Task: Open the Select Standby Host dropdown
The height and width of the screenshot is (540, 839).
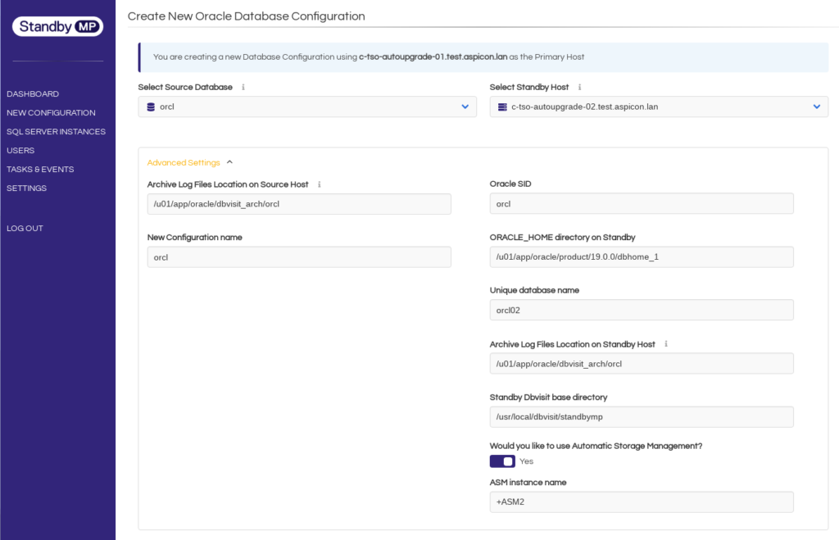Action: (659, 107)
